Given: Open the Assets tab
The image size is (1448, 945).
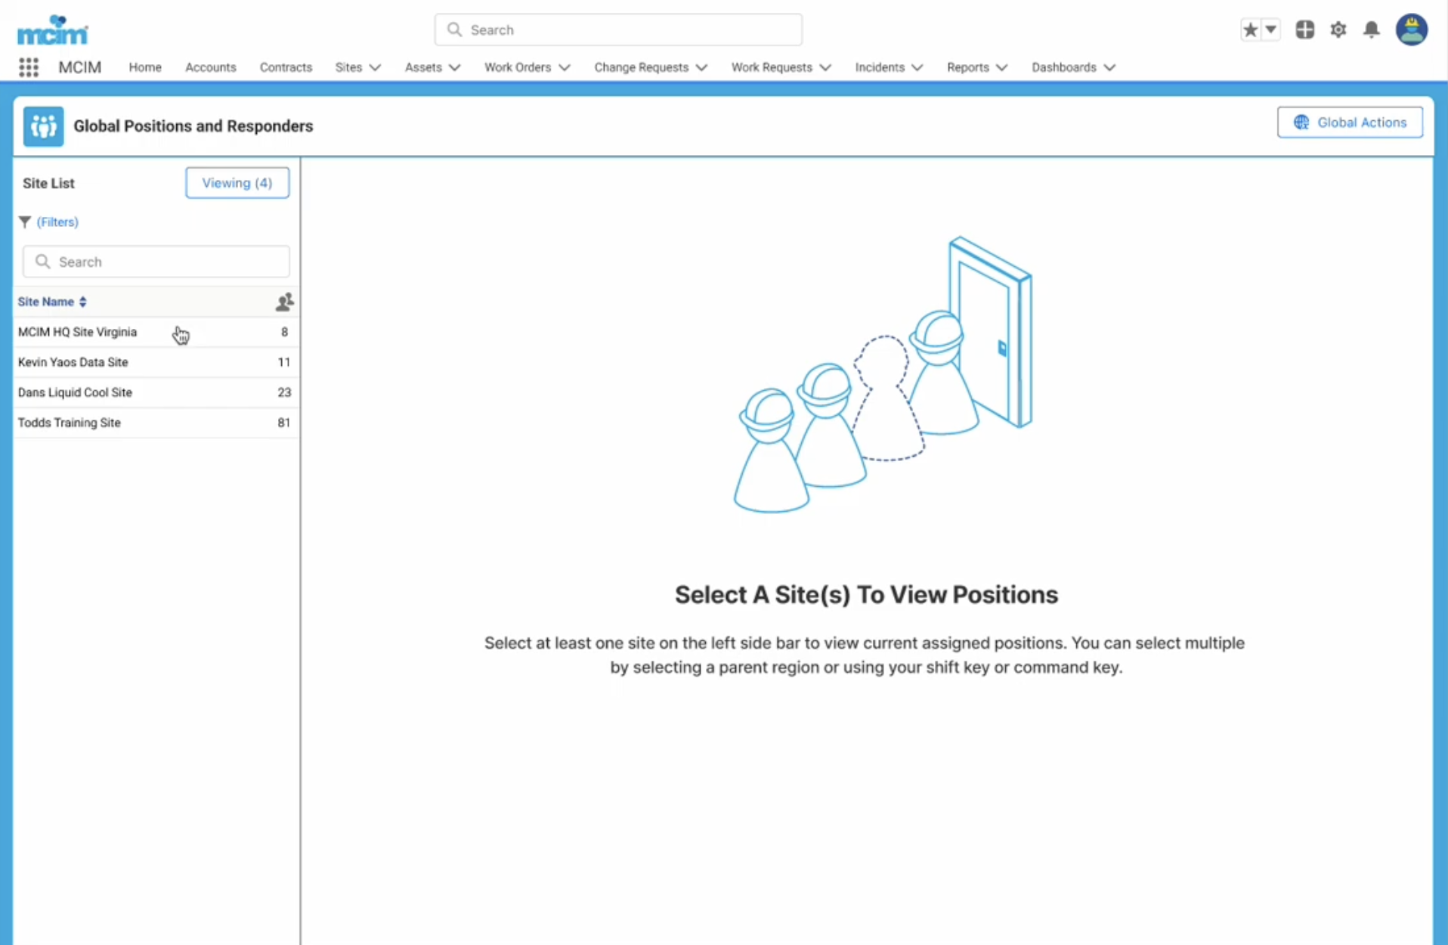Looking at the screenshot, I should (x=423, y=67).
